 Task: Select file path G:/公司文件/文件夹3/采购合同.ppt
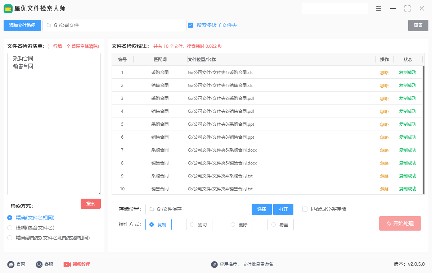(221, 124)
